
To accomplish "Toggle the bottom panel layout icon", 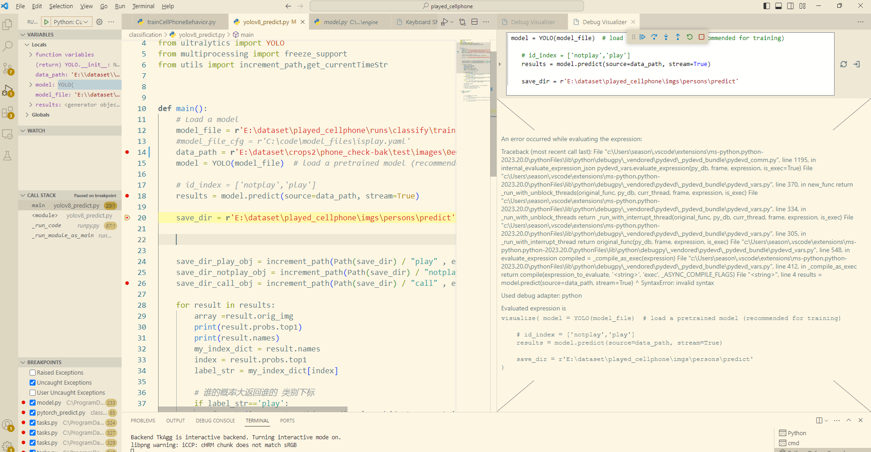I will [779, 6].
